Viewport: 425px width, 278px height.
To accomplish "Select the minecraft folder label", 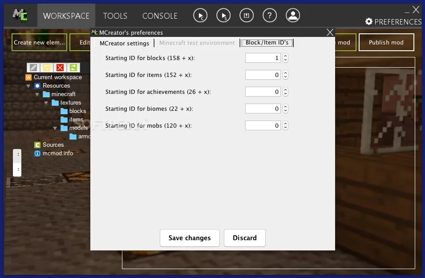I will 64,94.
